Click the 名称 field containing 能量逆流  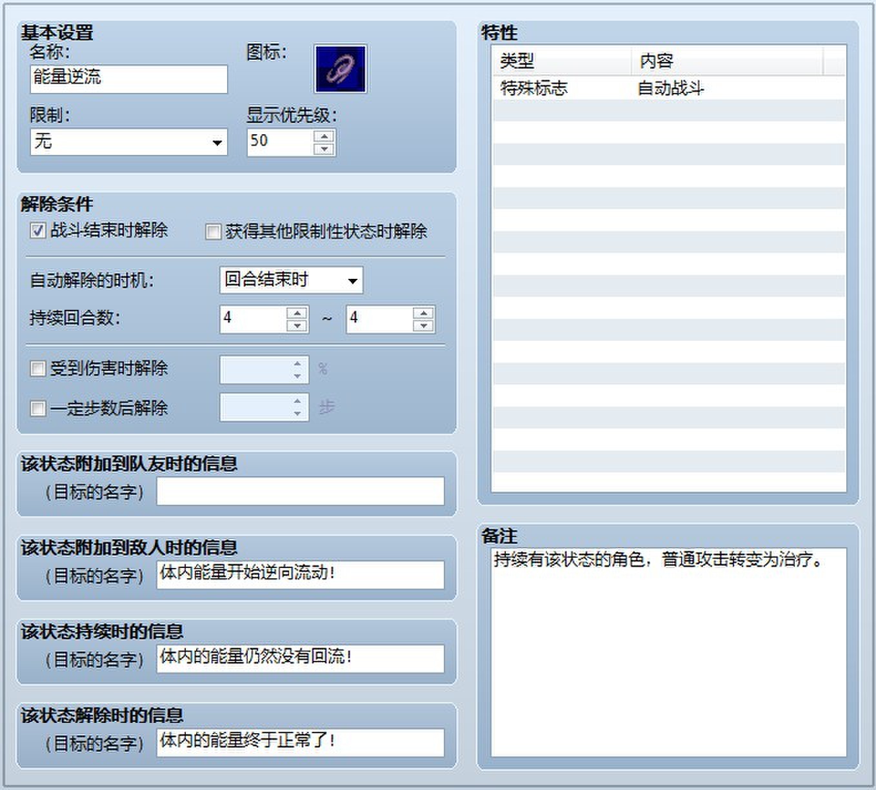point(129,79)
